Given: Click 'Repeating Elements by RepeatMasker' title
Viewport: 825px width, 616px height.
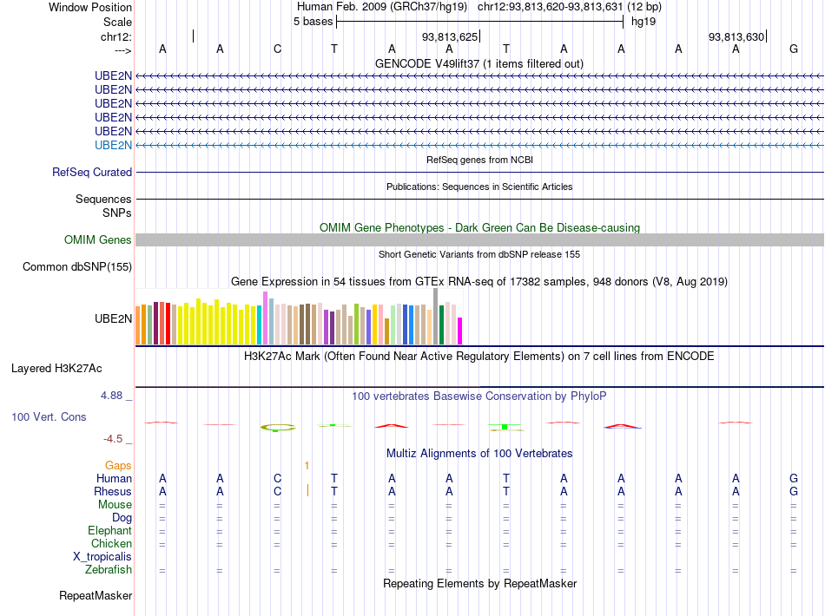Looking at the screenshot, I should [x=479, y=583].
